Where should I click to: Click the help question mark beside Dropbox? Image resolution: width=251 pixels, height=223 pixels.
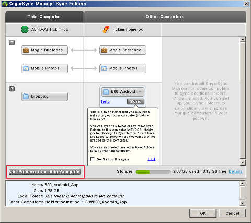[12, 89]
